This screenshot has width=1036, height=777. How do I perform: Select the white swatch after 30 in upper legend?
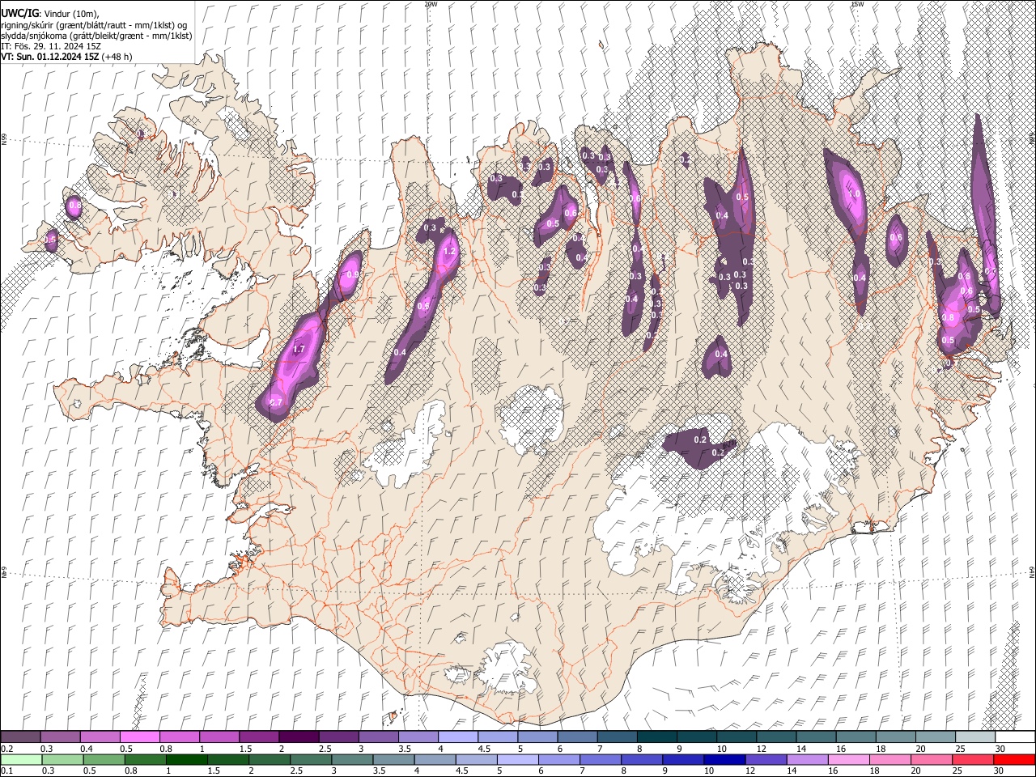(x=1015, y=737)
